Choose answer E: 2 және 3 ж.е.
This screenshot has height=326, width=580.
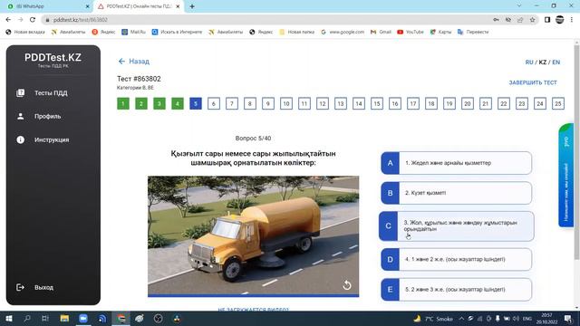457,290
